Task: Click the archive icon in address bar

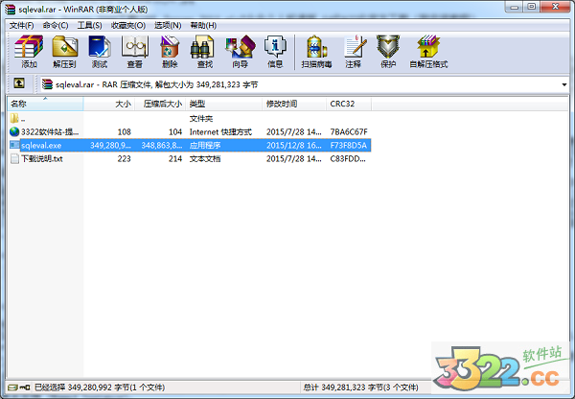Action: click(x=47, y=84)
